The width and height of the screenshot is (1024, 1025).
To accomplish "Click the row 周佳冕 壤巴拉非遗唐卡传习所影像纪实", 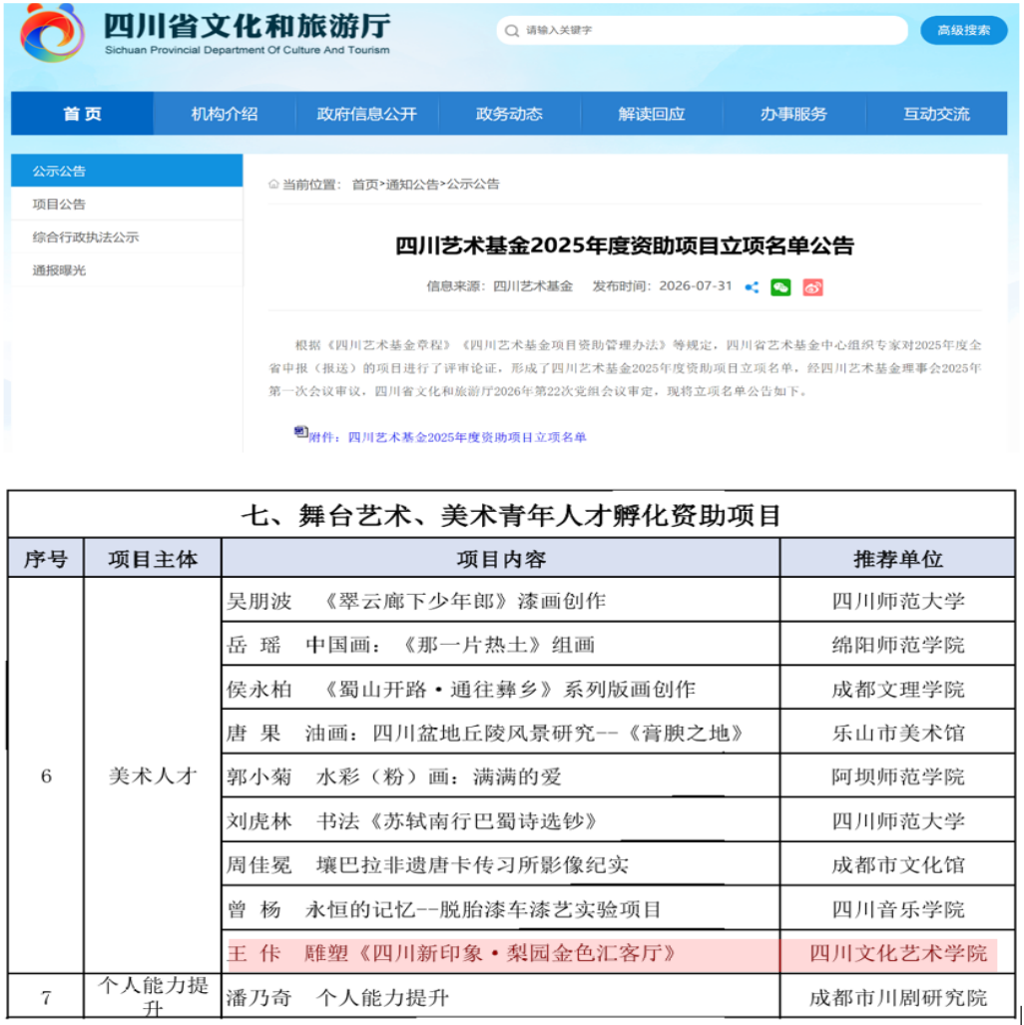I will click(x=501, y=865).
